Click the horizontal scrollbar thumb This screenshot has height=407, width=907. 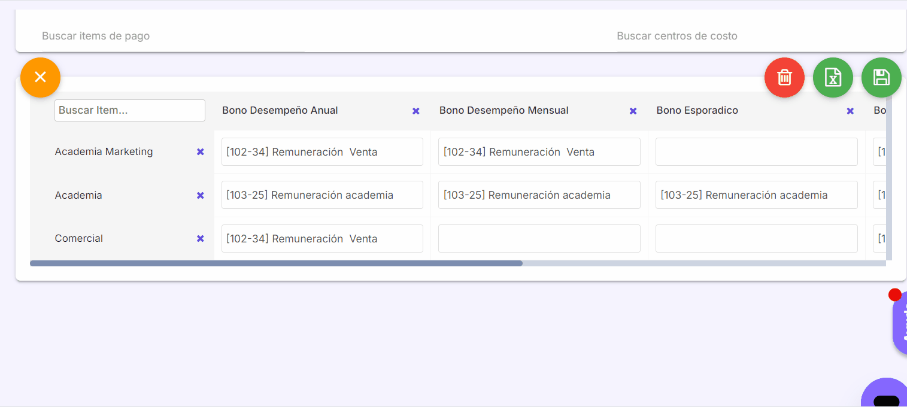(x=276, y=263)
